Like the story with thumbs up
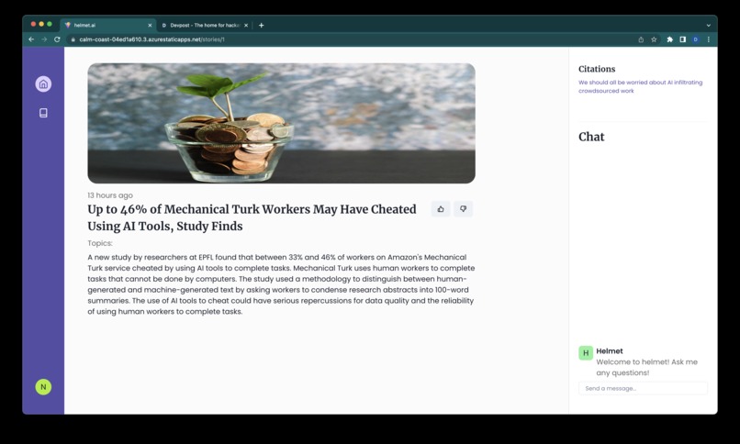Image resolution: width=740 pixels, height=444 pixels. (x=441, y=209)
